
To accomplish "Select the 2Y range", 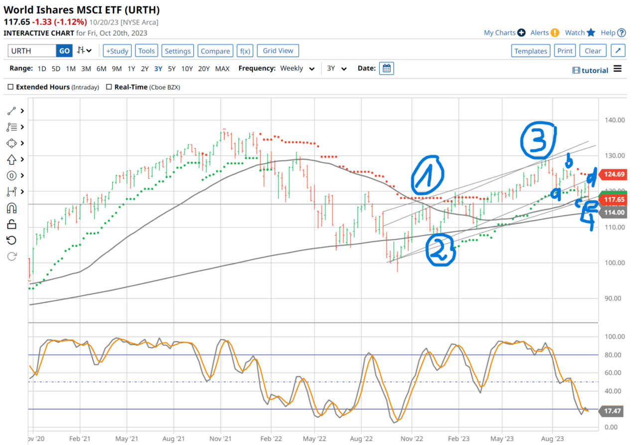I will (145, 69).
